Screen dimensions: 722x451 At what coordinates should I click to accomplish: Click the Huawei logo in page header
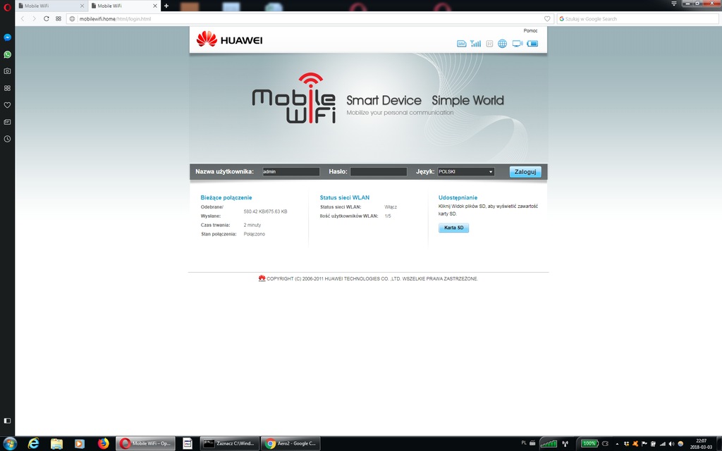[x=229, y=39]
